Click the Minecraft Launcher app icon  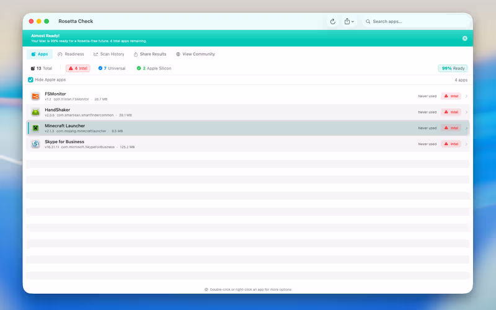point(35,128)
